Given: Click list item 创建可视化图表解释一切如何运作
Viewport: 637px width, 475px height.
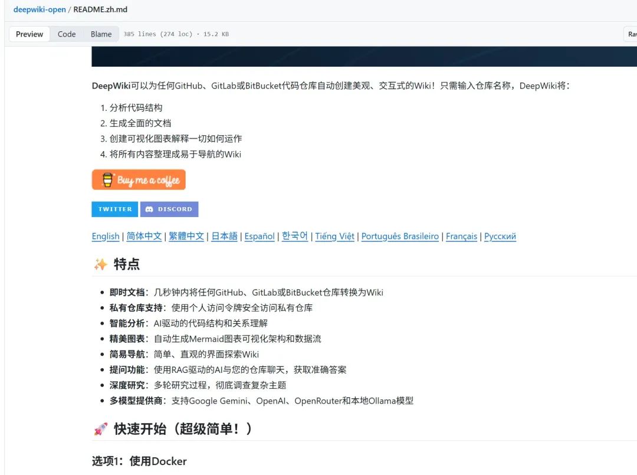Looking at the screenshot, I should 176,139.
